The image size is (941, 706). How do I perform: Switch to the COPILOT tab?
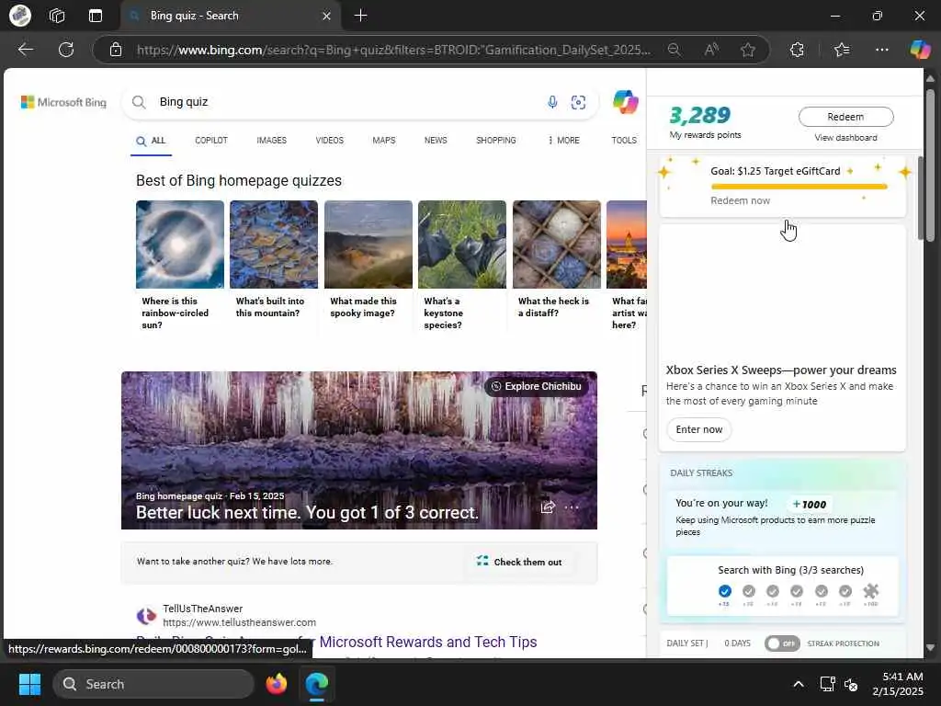(x=211, y=141)
